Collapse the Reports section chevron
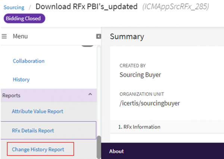The image size is (224, 159). (90, 95)
